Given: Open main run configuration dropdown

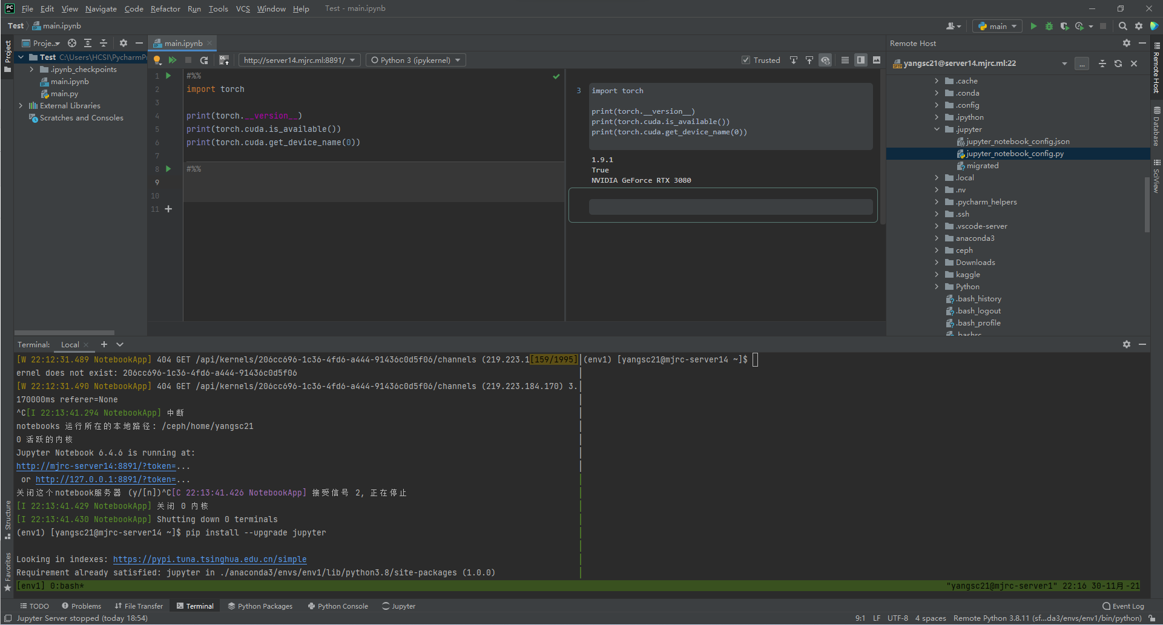Looking at the screenshot, I should [x=998, y=26].
